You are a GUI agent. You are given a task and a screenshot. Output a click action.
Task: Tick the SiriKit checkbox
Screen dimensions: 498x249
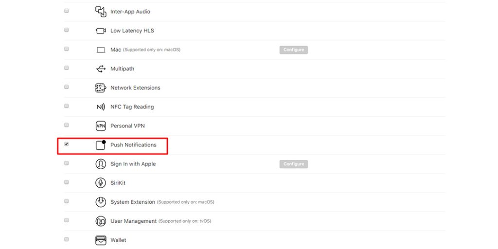point(66,182)
